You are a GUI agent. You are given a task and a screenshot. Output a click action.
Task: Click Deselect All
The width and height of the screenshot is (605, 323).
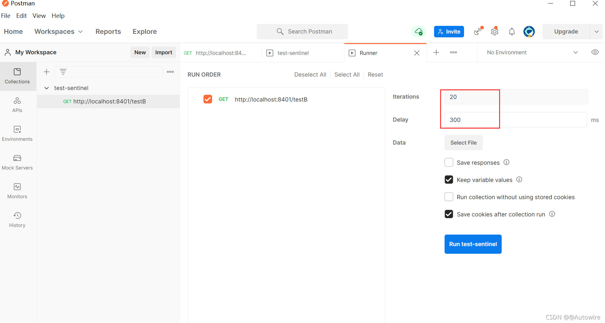[x=310, y=75]
